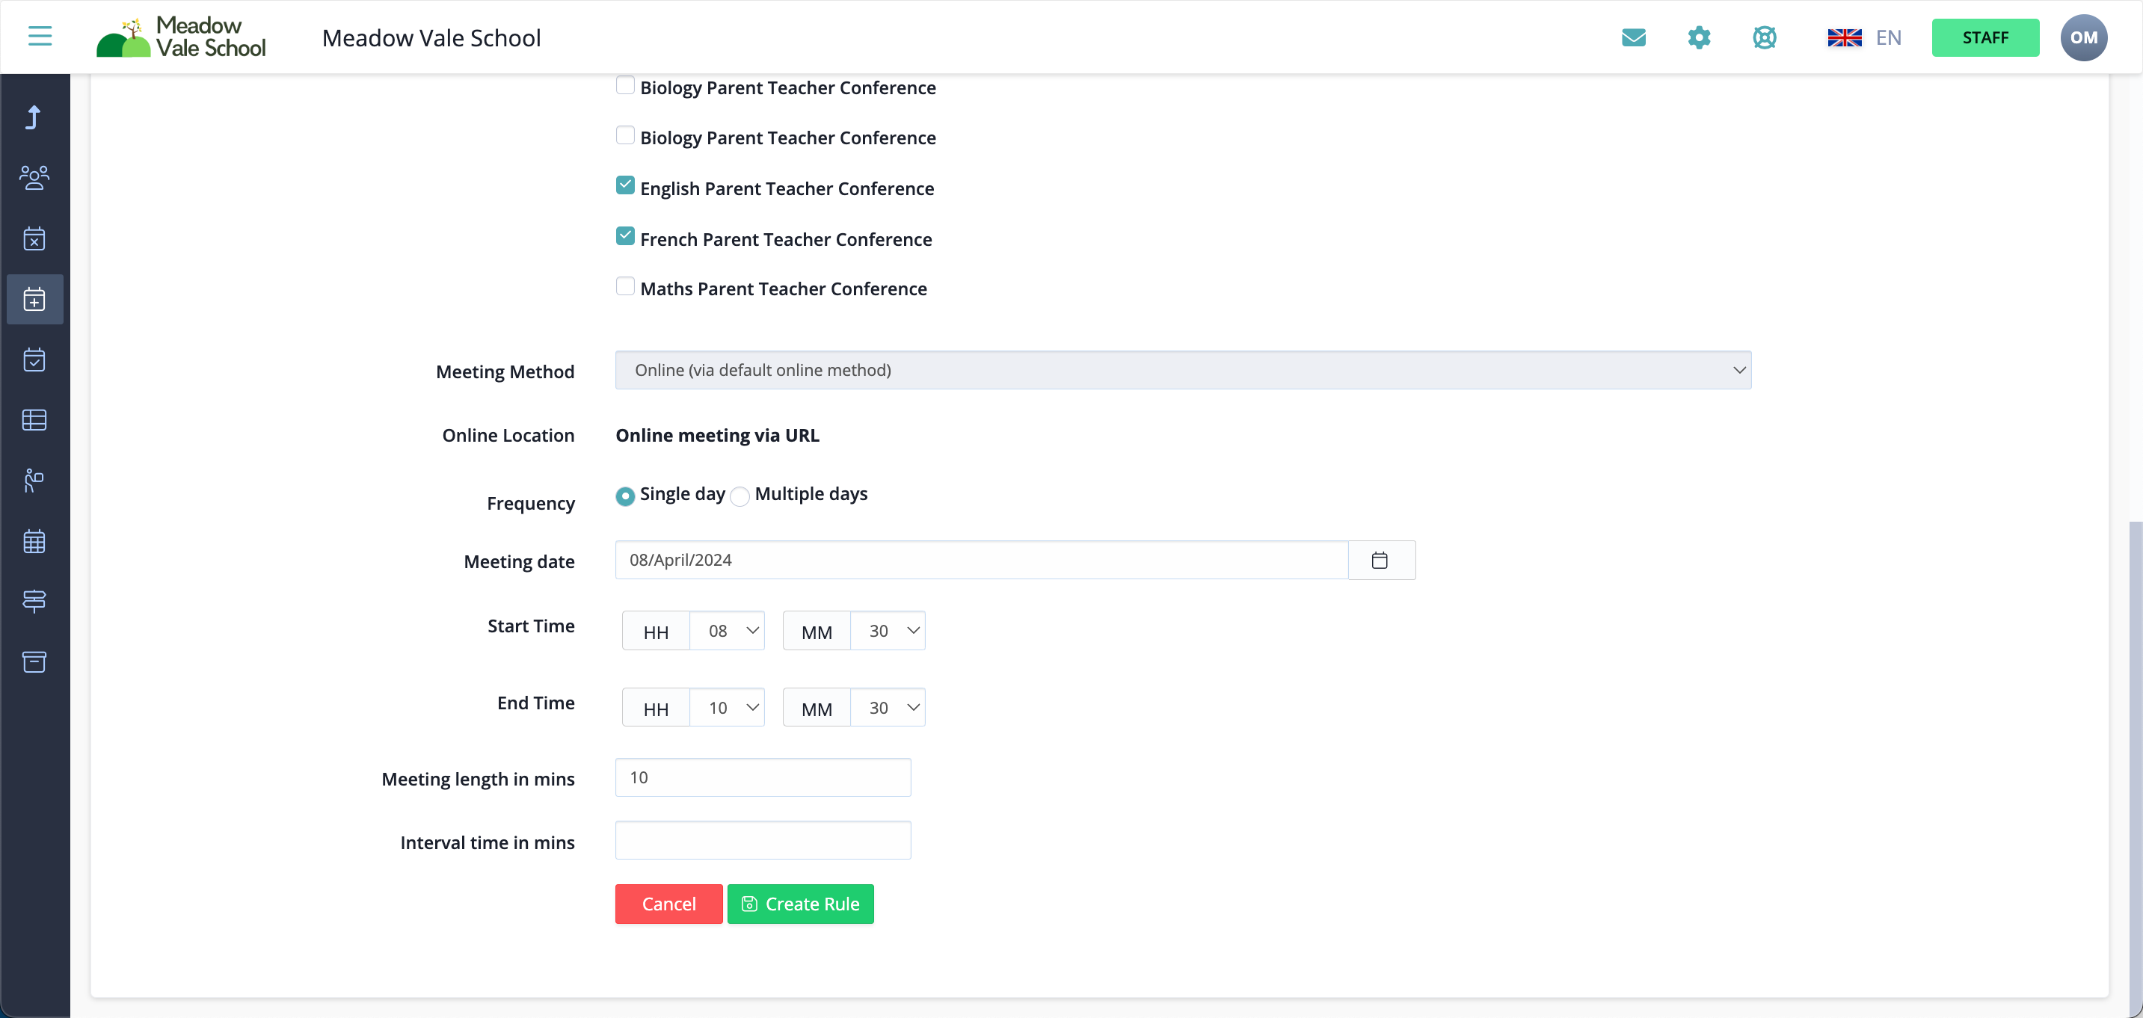Screen dimensions: 2143x1018
Task: Open the signpost sidebar icon
Action: [34, 602]
